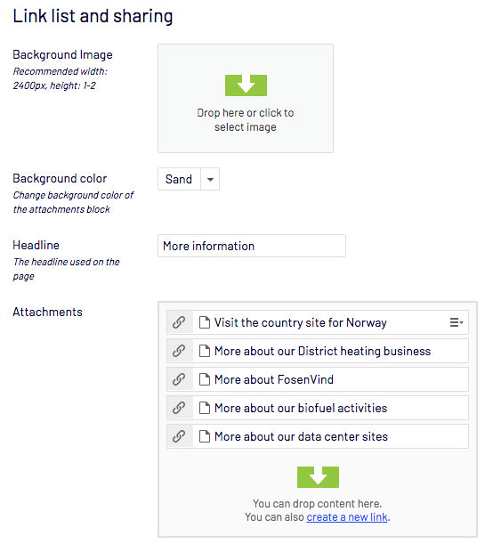This screenshot has height=544, width=485.
Task: Focus the Headline More information text field
Action: click(x=252, y=246)
